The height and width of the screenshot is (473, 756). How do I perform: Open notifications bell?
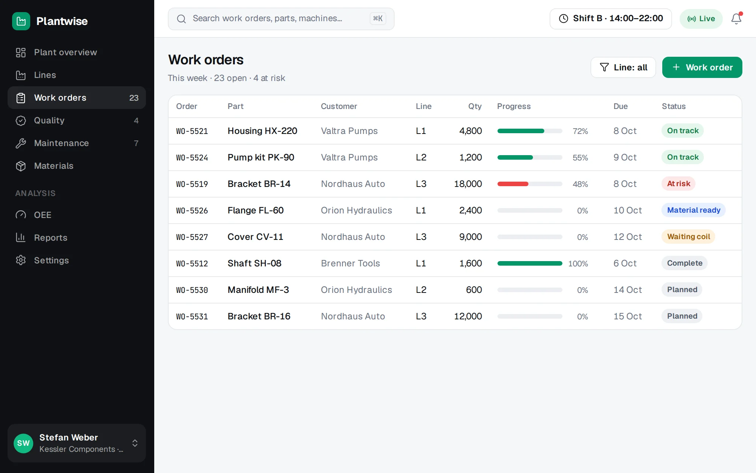pyautogui.click(x=736, y=19)
